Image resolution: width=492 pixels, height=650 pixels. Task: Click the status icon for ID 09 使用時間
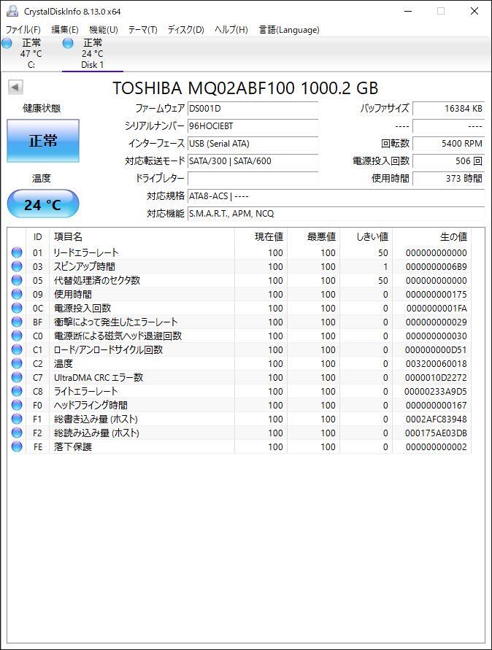[x=17, y=294]
